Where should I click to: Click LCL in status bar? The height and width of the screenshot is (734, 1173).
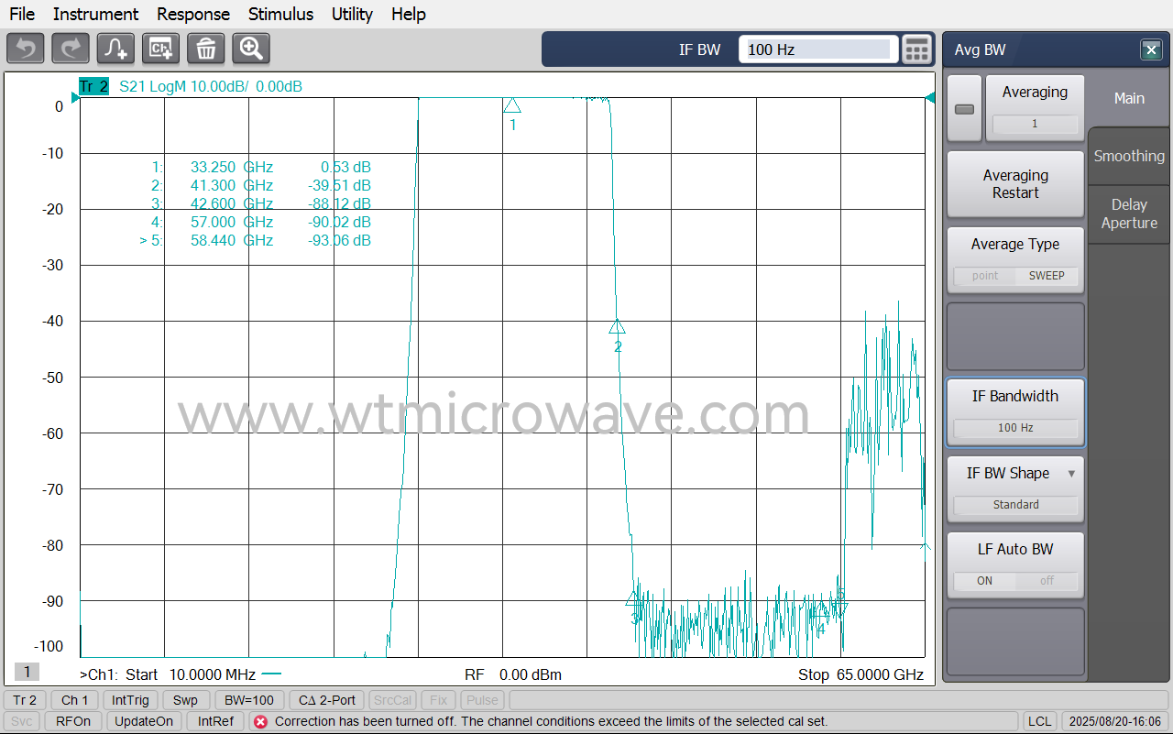pos(1039,721)
